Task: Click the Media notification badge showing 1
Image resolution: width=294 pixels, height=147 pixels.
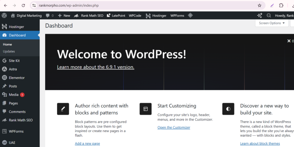Action: [x=22, y=95]
